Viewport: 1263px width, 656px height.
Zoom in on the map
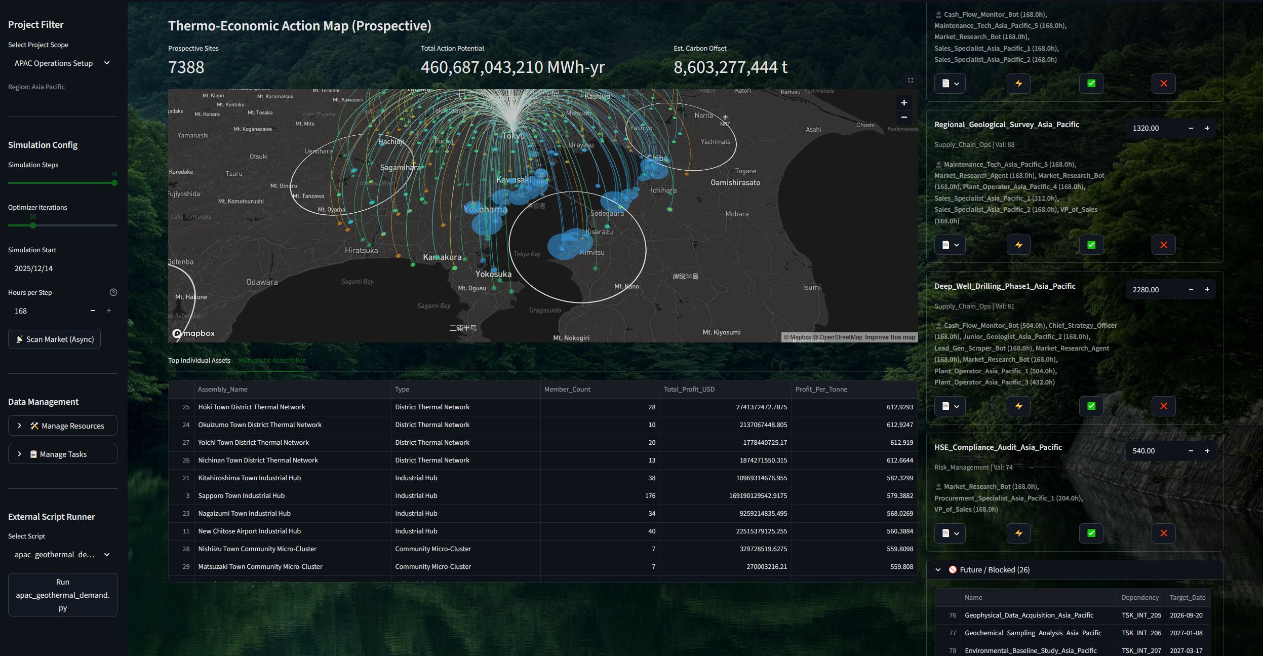(x=904, y=103)
